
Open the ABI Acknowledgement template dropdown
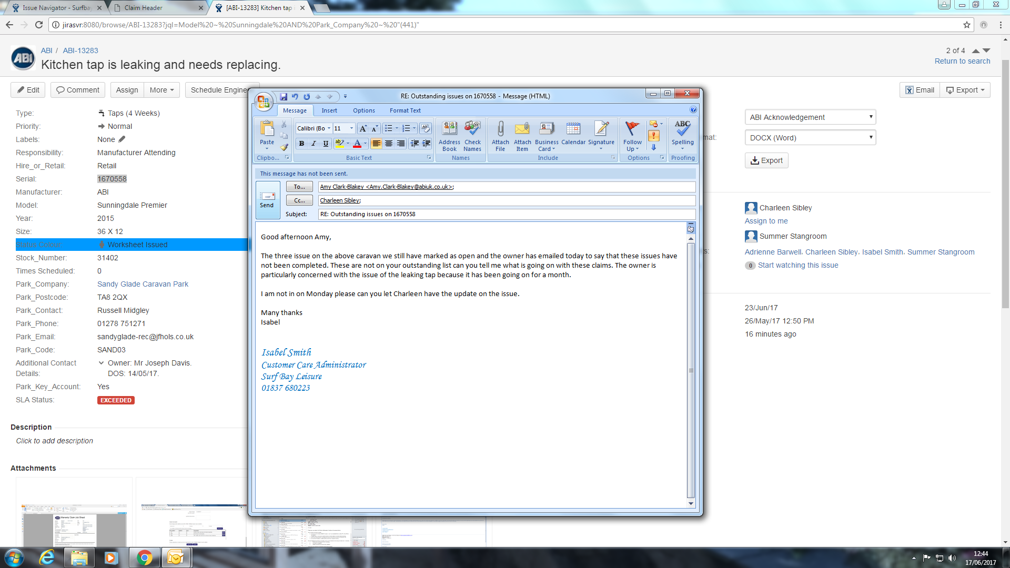tap(810, 117)
